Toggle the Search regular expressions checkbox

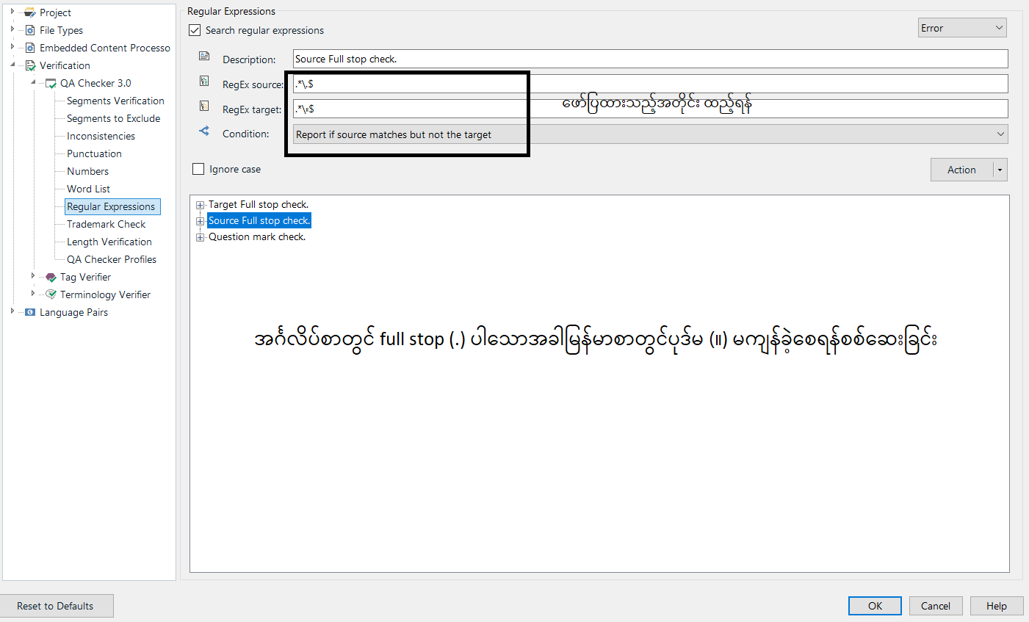(x=195, y=30)
